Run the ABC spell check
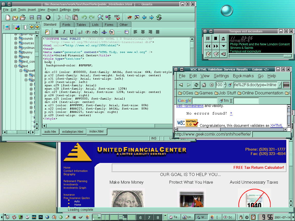This screenshot has height=221, width=295. [117, 17]
